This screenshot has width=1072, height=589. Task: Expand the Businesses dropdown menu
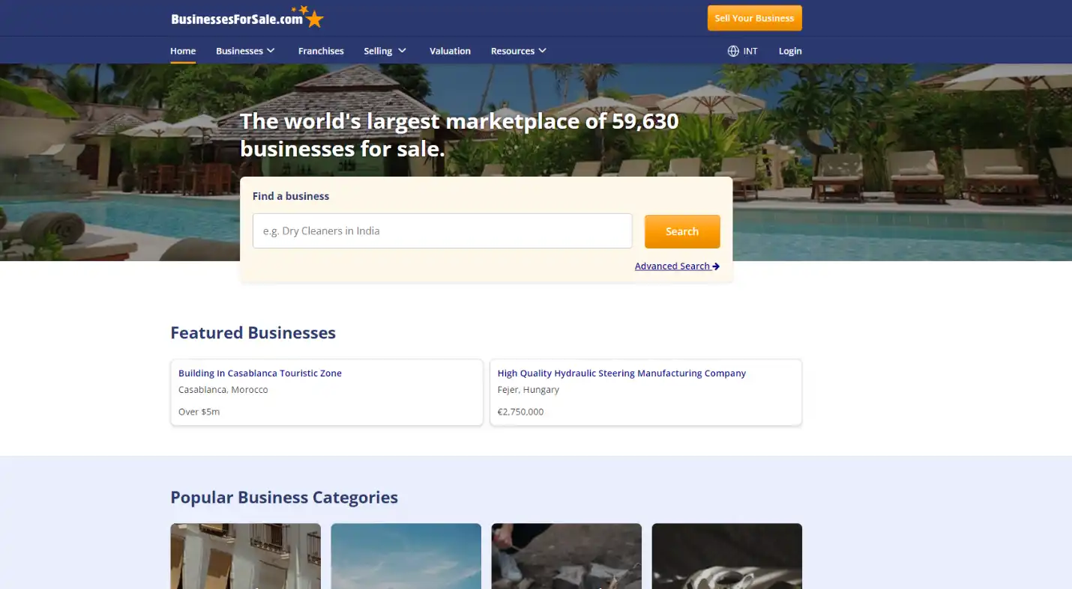(x=245, y=51)
